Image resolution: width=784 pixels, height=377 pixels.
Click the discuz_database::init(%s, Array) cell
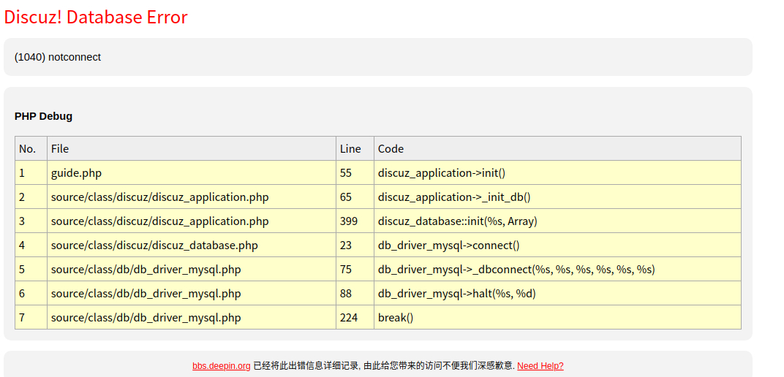(557, 221)
